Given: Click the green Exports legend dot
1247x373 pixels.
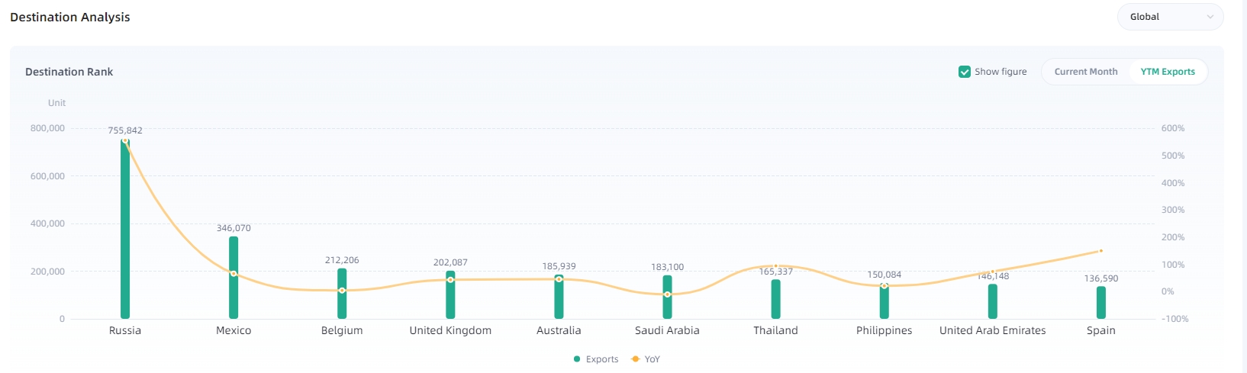Looking at the screenshot, I should [x=577, y=359].
